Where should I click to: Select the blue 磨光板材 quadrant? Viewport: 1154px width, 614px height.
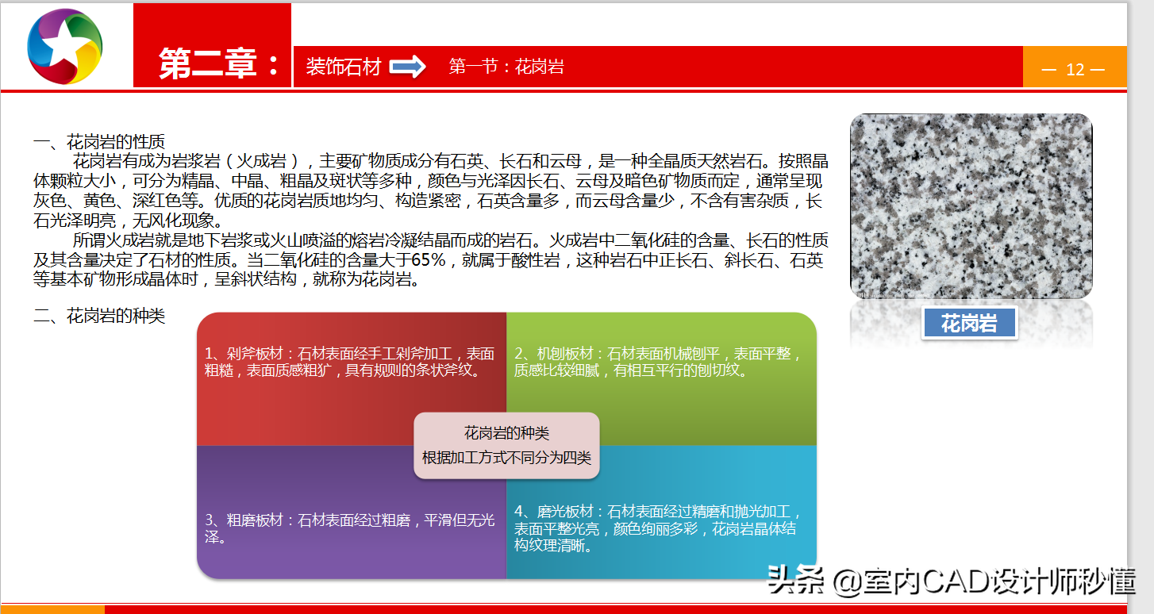(x=662, y=512)
